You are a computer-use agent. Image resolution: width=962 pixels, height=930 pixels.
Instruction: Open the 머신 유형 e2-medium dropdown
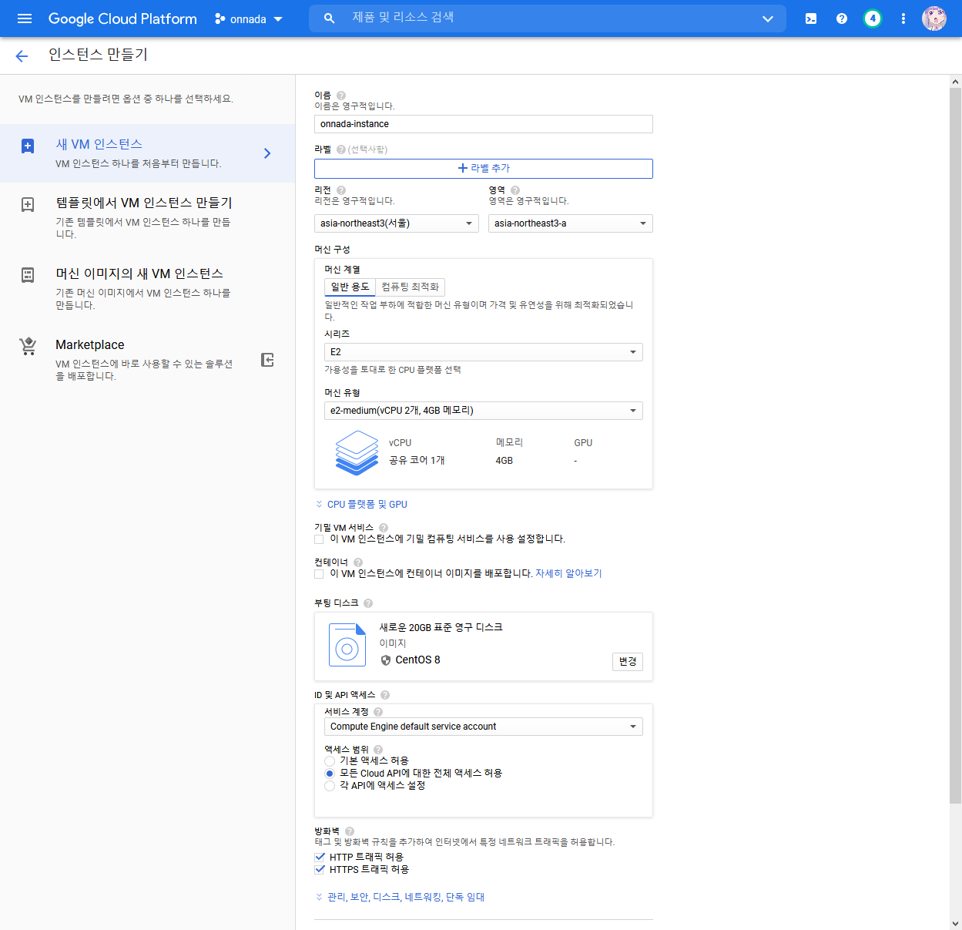[483, 411]
